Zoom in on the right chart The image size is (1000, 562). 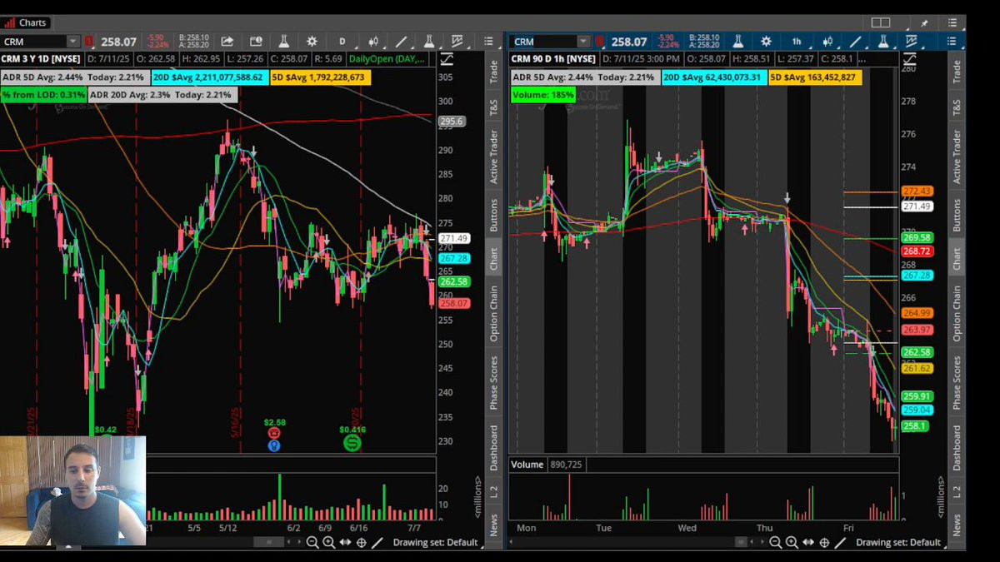tap(791, 543)
